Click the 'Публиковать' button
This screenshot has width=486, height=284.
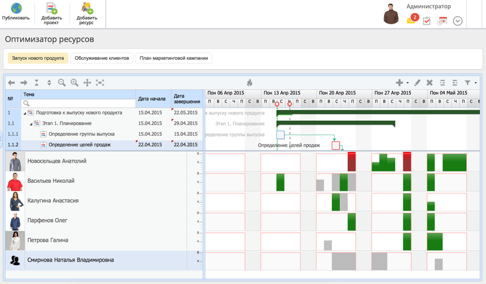point(16,13)
